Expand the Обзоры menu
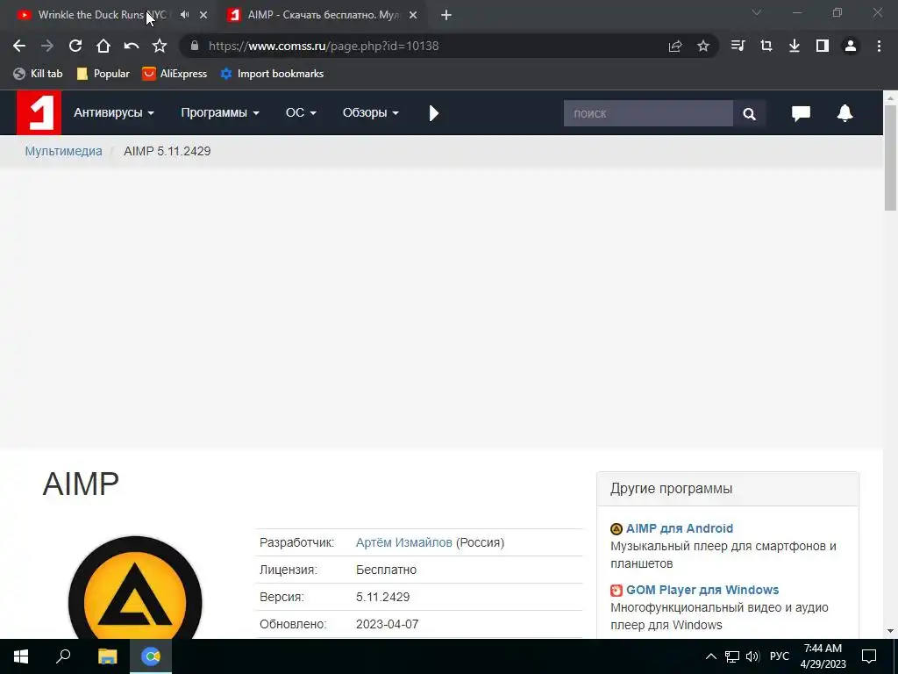Image resolution: width=898 pixels, height=674 pixels. [x=371, y=113]
